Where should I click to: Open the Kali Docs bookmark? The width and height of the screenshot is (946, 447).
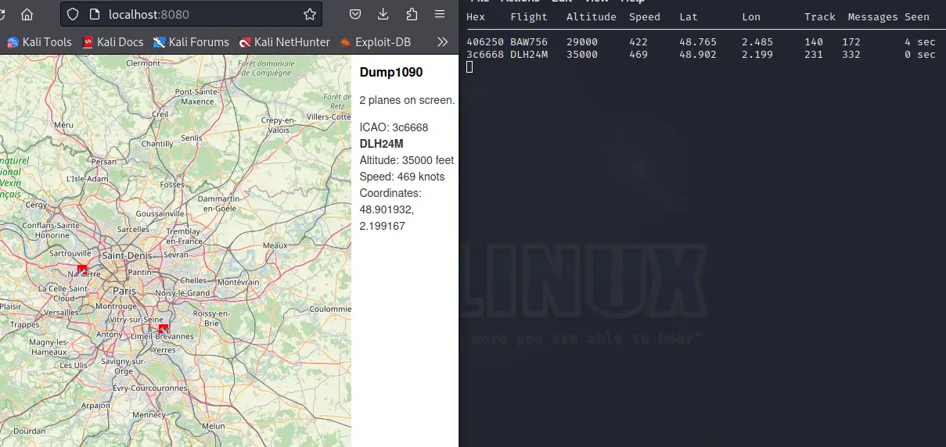tap(113, 42)
